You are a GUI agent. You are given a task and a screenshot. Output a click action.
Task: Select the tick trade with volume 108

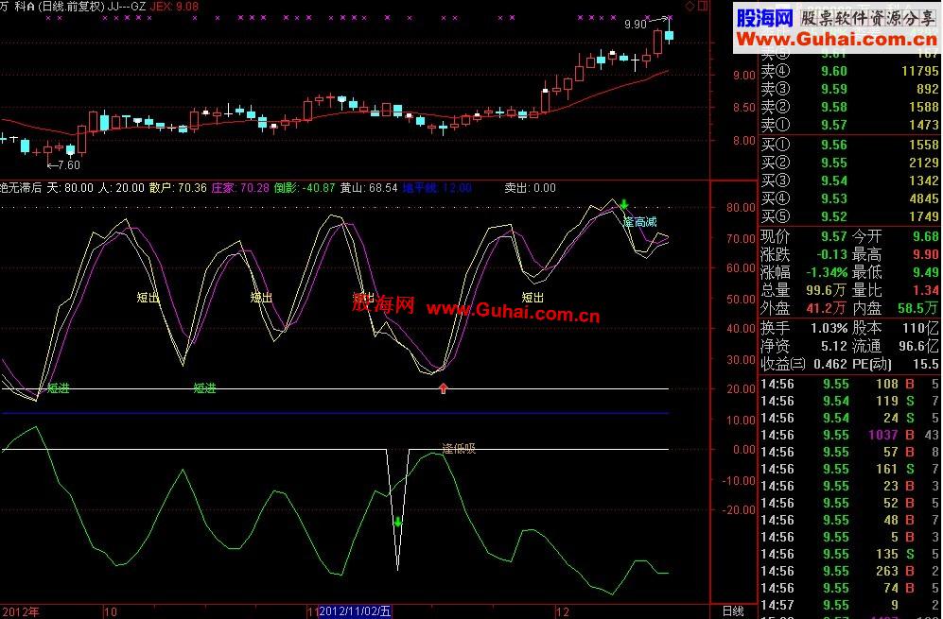tap(849, 384)
